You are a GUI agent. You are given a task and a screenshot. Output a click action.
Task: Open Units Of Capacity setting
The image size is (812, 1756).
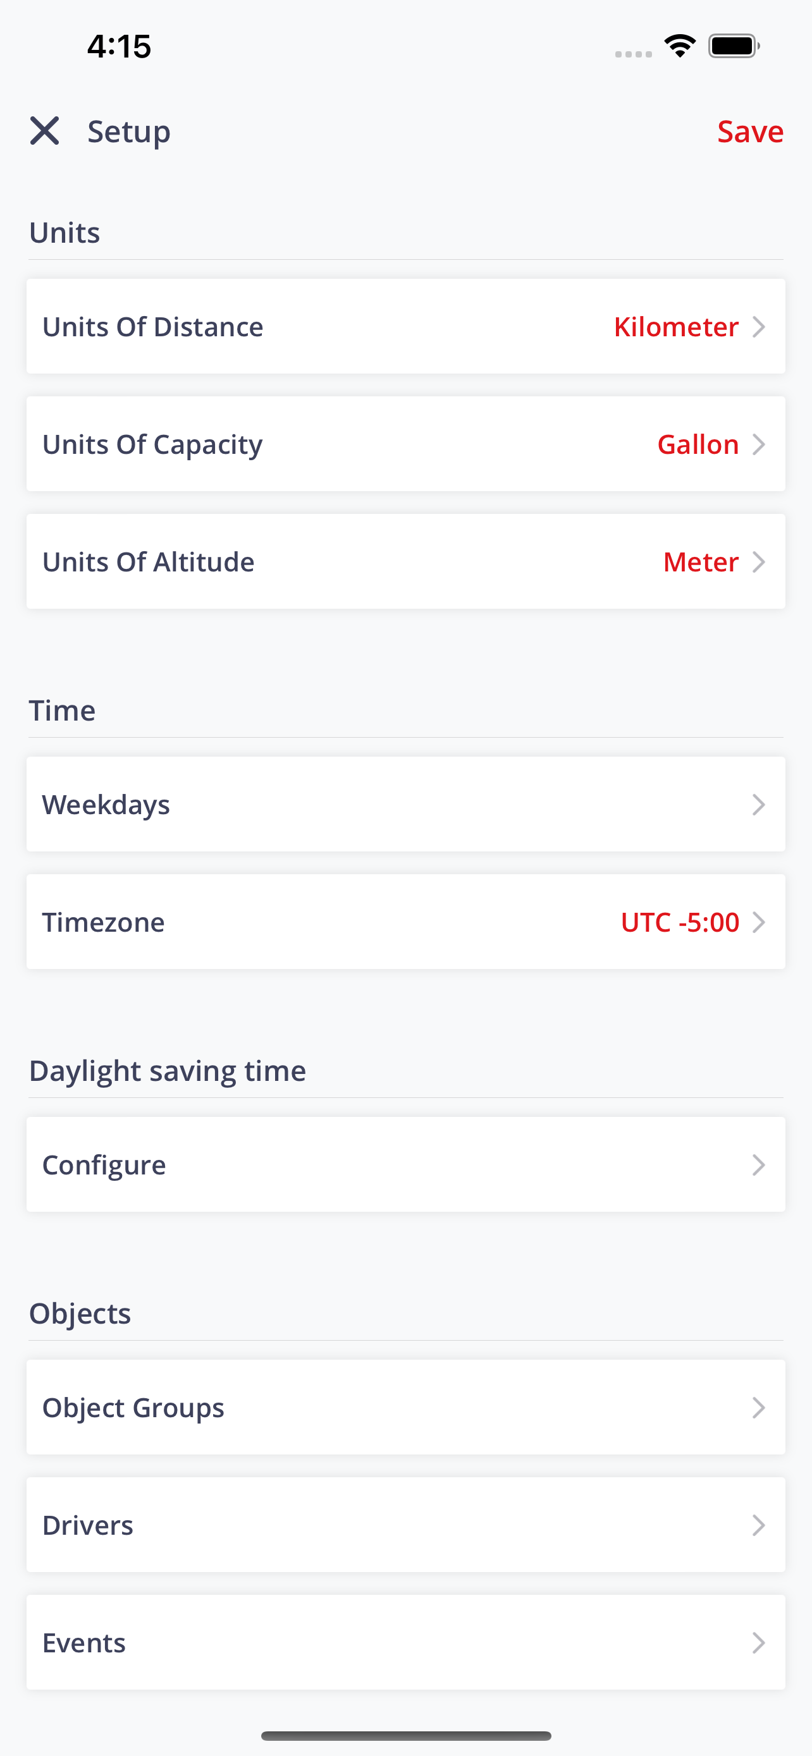(405, 444)
